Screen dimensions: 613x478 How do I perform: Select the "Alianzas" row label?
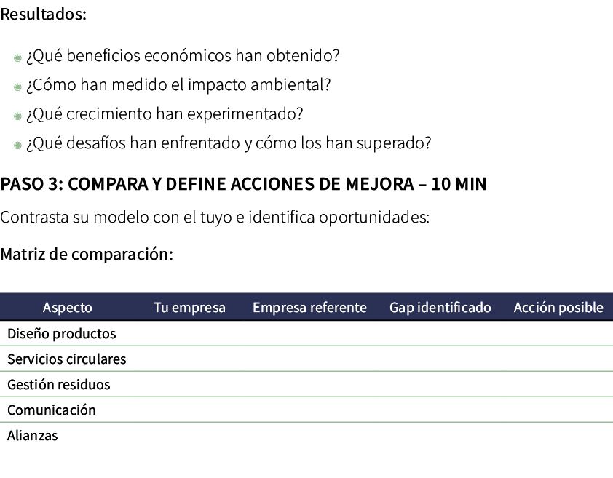33,436
